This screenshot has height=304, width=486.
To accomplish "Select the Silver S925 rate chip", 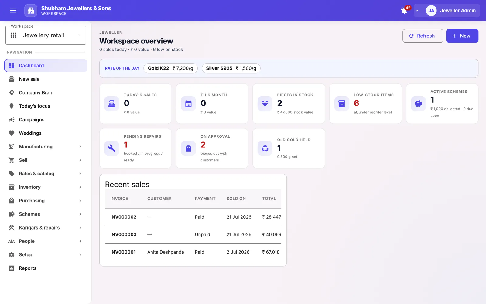I will tap(231, 68).
